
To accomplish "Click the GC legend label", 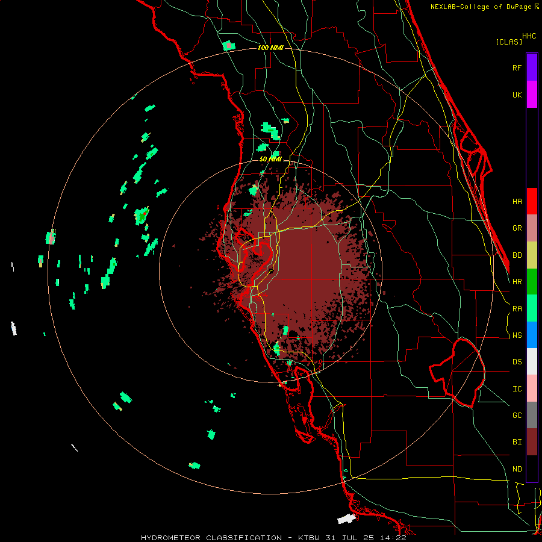I will point(517,416).
